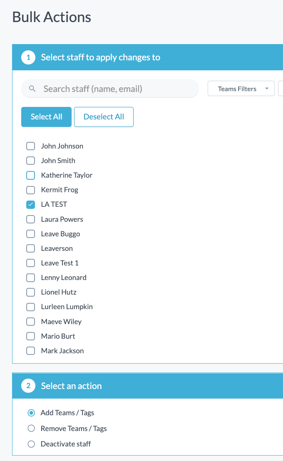
Task: Open the Teams Filters dropdown
Action: (241, 89)
